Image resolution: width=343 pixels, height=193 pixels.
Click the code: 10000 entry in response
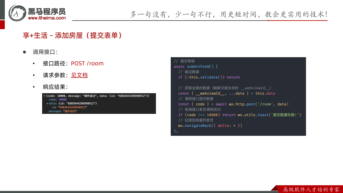coord(58,100)
